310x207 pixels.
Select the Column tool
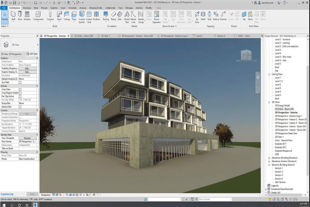pyautogui.click(x=50, y=16)
